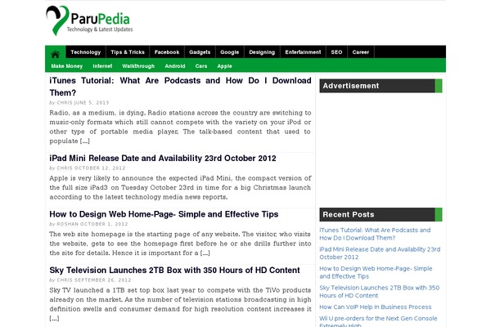Click the ParuPedia logo
The image size is (491, 327).
[89, 20]
